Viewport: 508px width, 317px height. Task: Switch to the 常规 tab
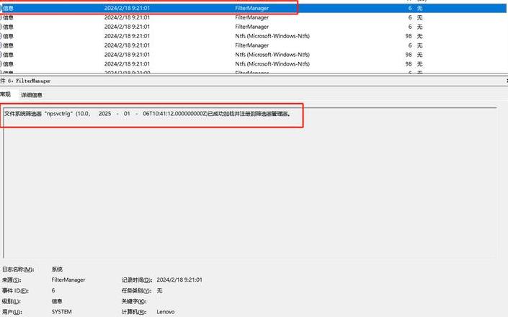(x=5, y=94)
